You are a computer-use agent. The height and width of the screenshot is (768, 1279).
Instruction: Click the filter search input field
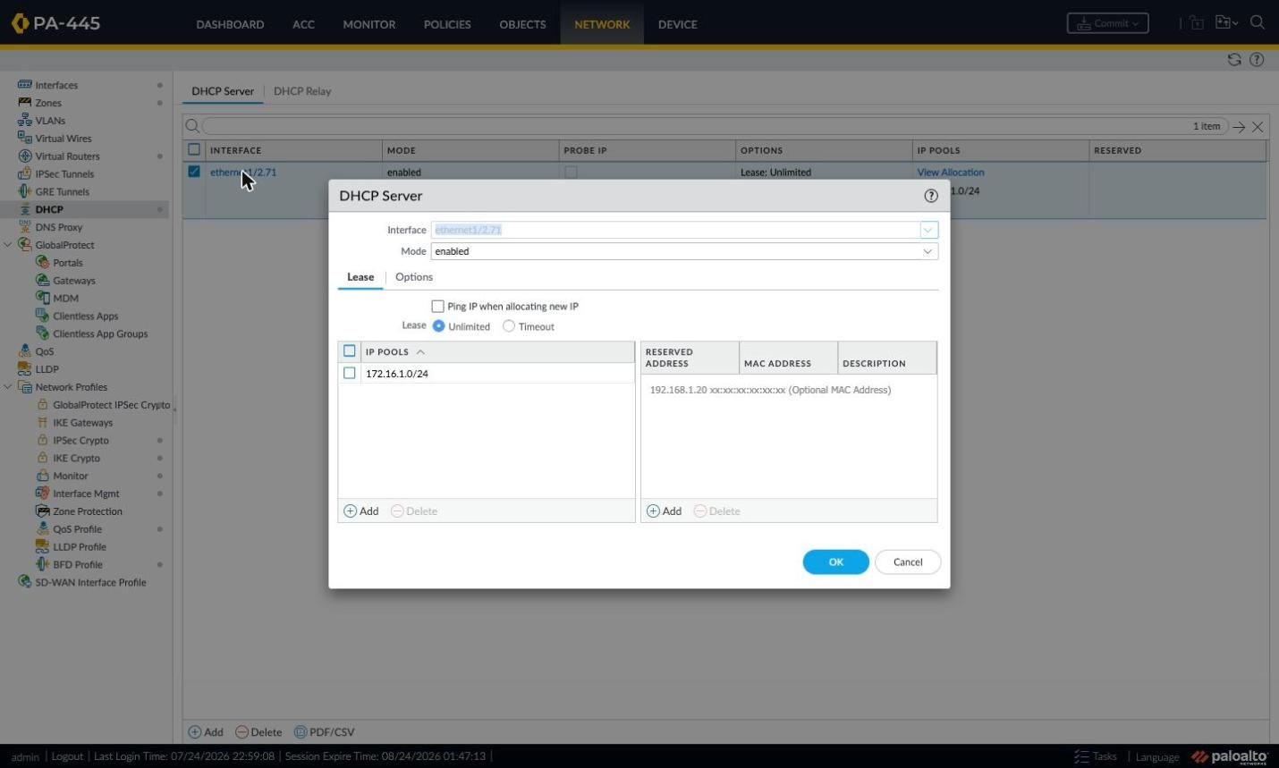click(716, 126)
